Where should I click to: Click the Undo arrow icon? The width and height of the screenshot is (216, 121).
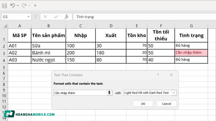pos(12,6)
